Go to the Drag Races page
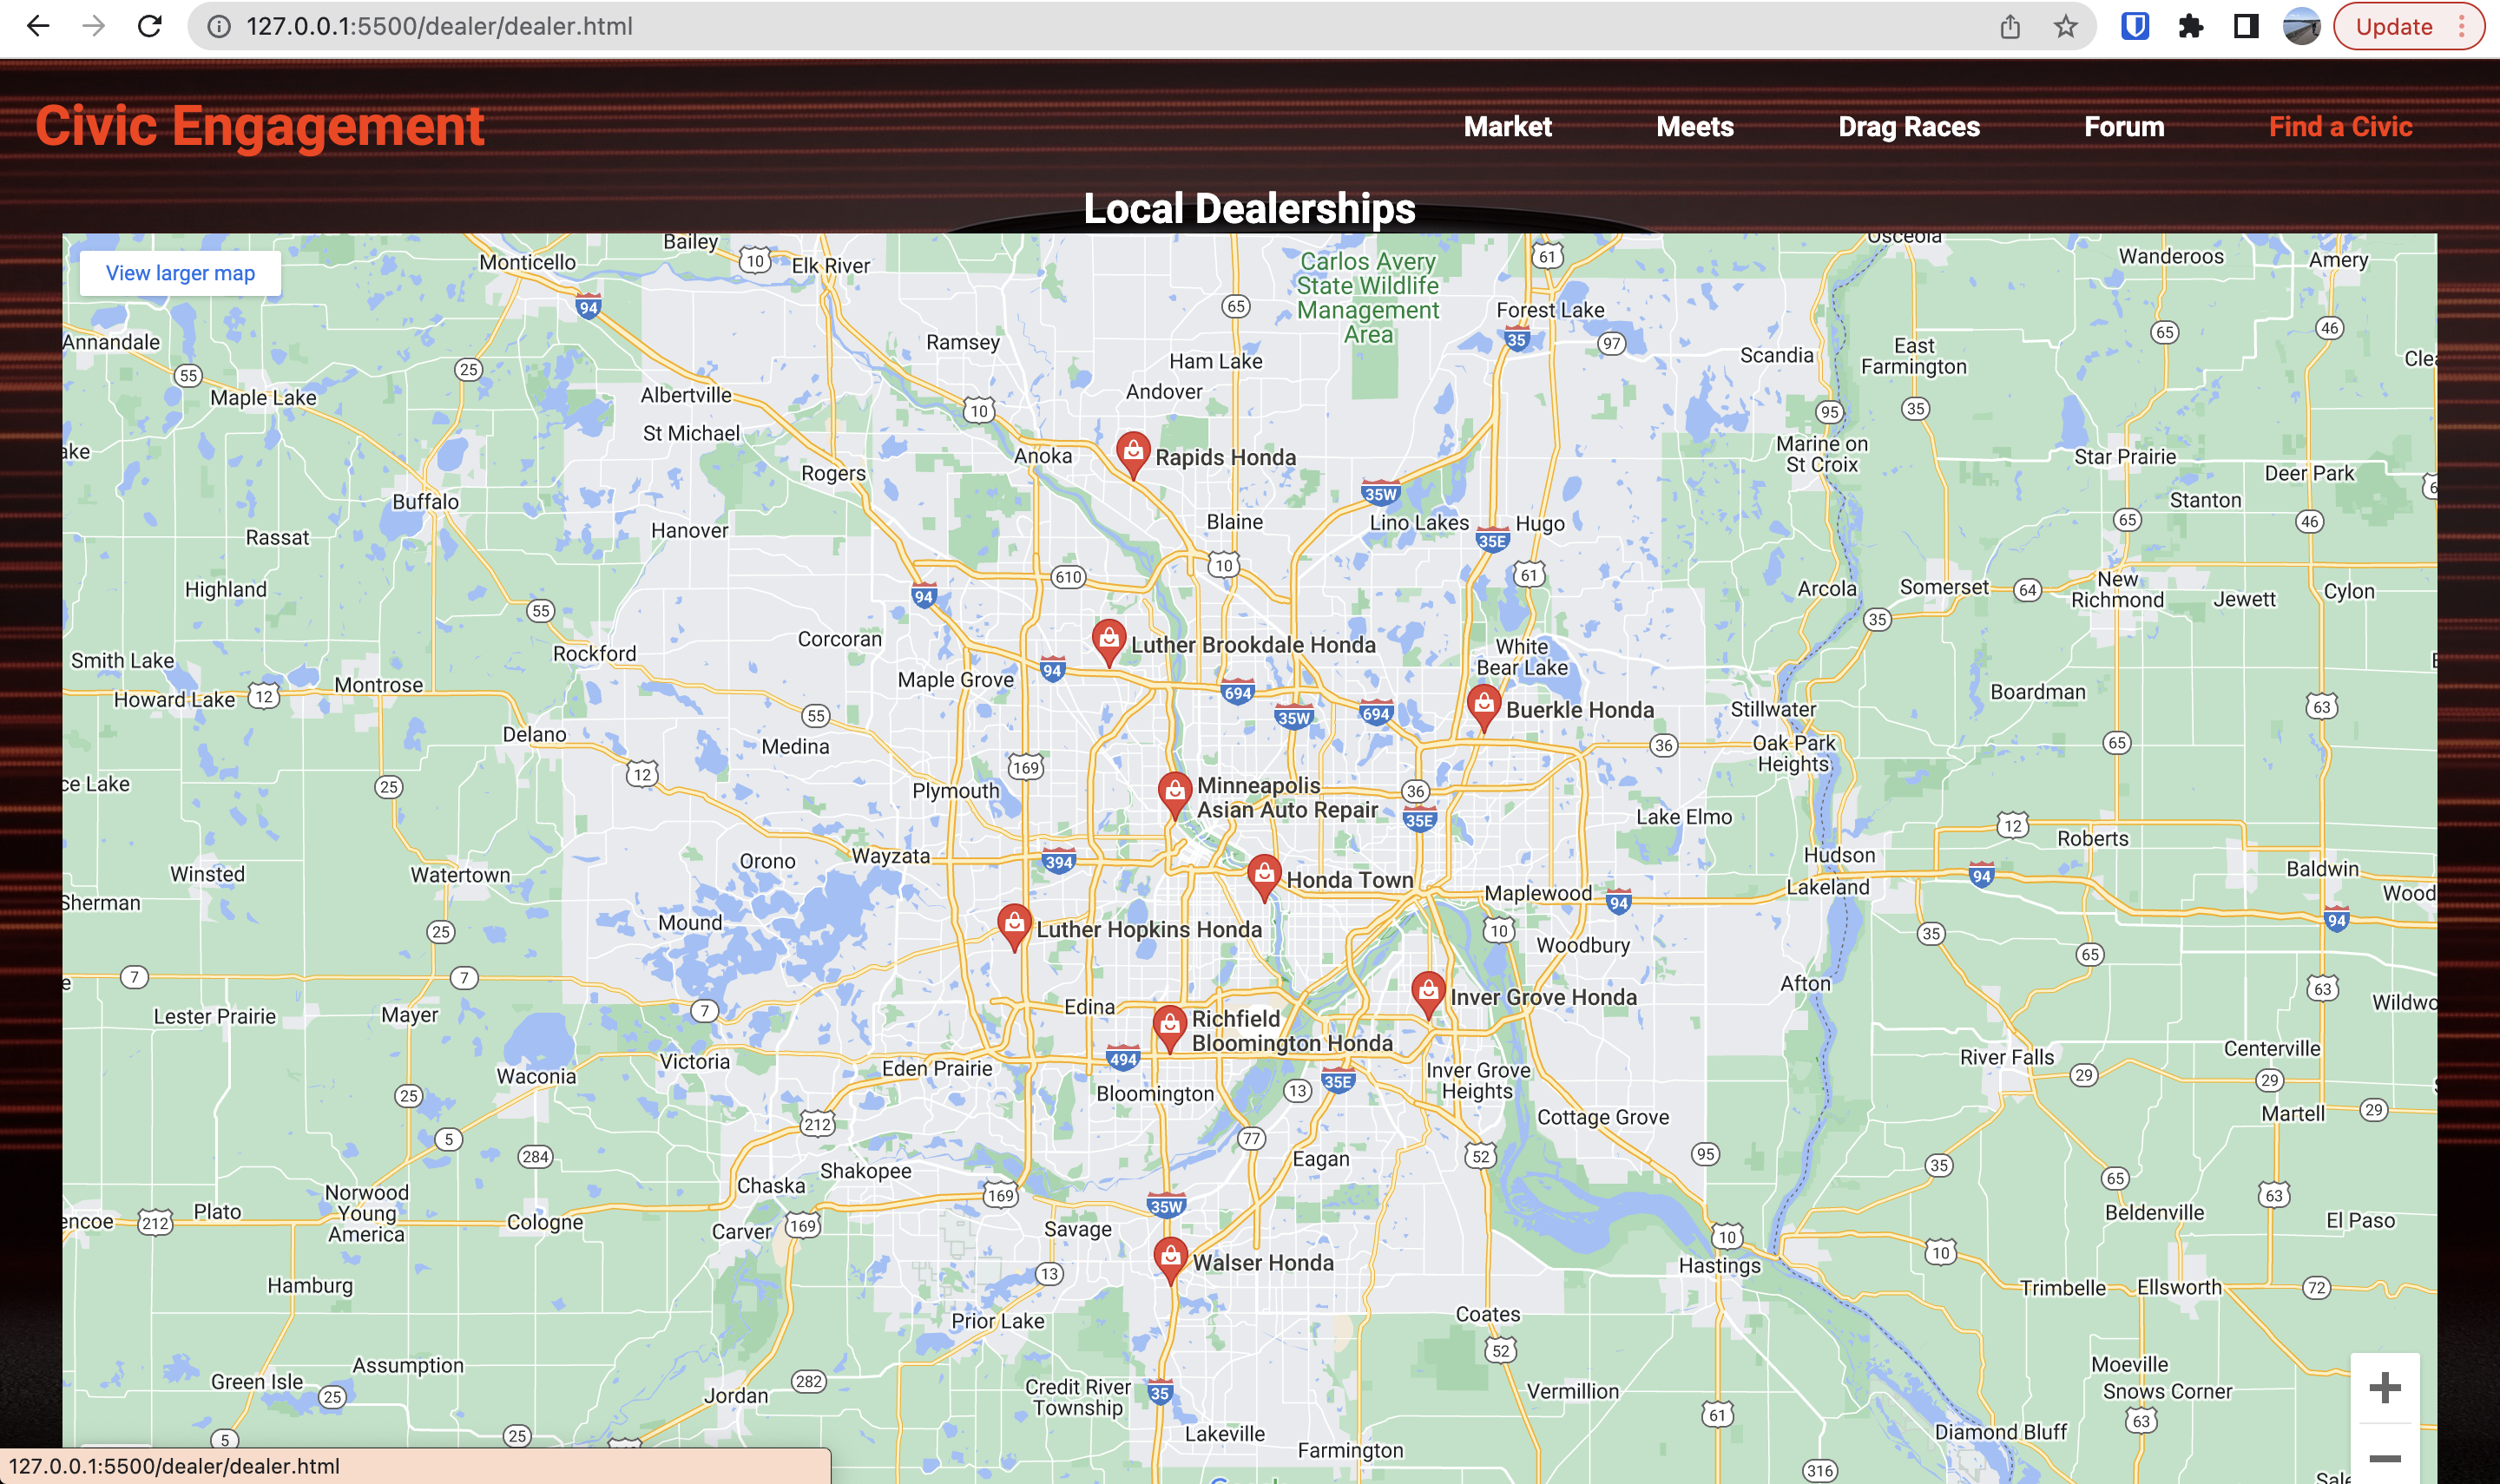The image size is (2500, 1484). [x=1908, y=127]
